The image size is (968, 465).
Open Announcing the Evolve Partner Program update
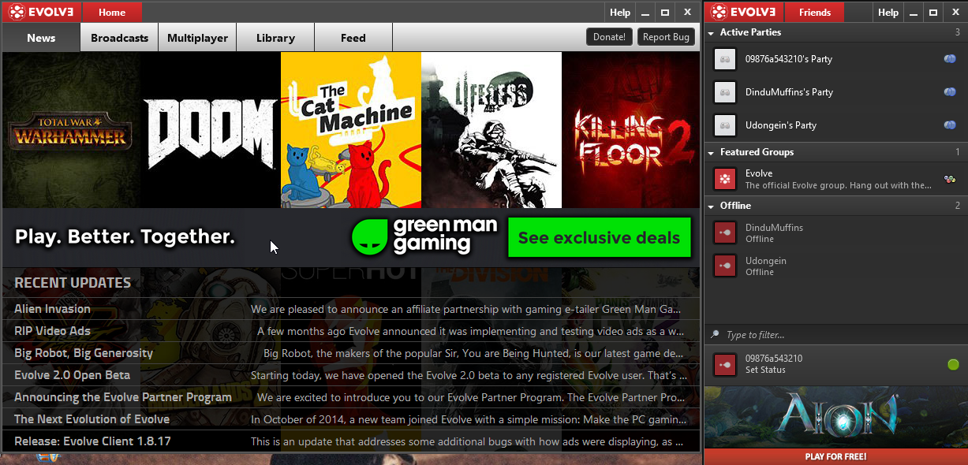351,397
